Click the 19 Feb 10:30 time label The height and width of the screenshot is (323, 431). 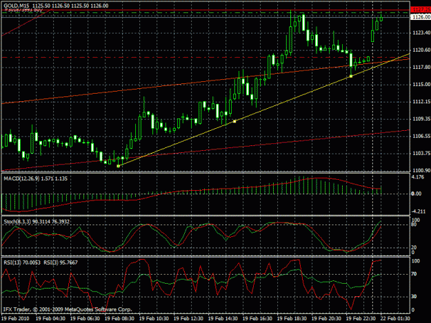click(x=154, y=318)
